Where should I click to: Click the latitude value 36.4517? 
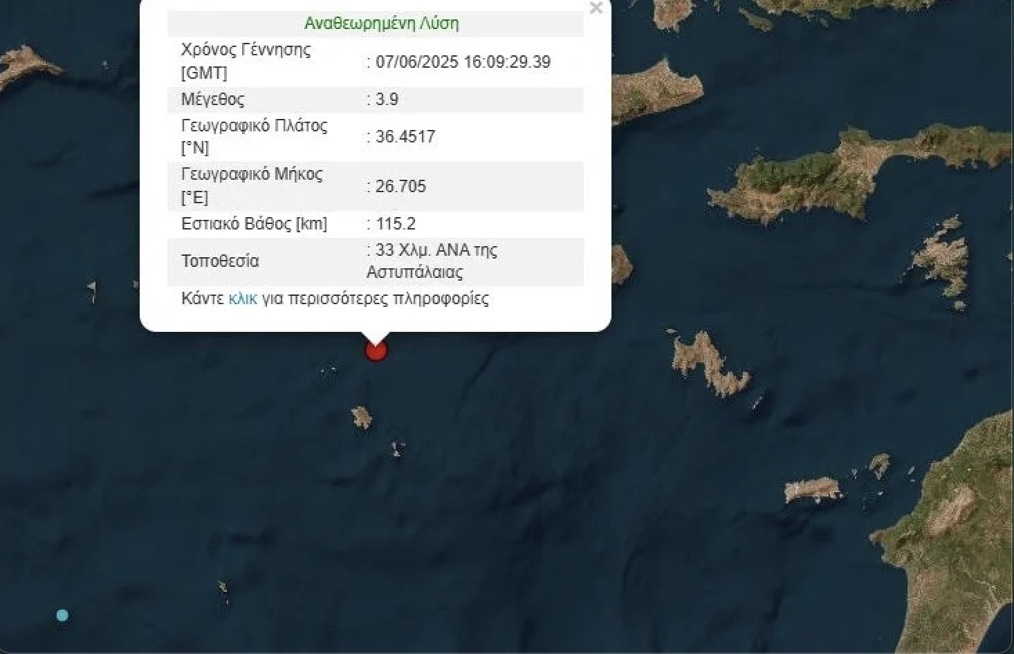tap(405, 137)
